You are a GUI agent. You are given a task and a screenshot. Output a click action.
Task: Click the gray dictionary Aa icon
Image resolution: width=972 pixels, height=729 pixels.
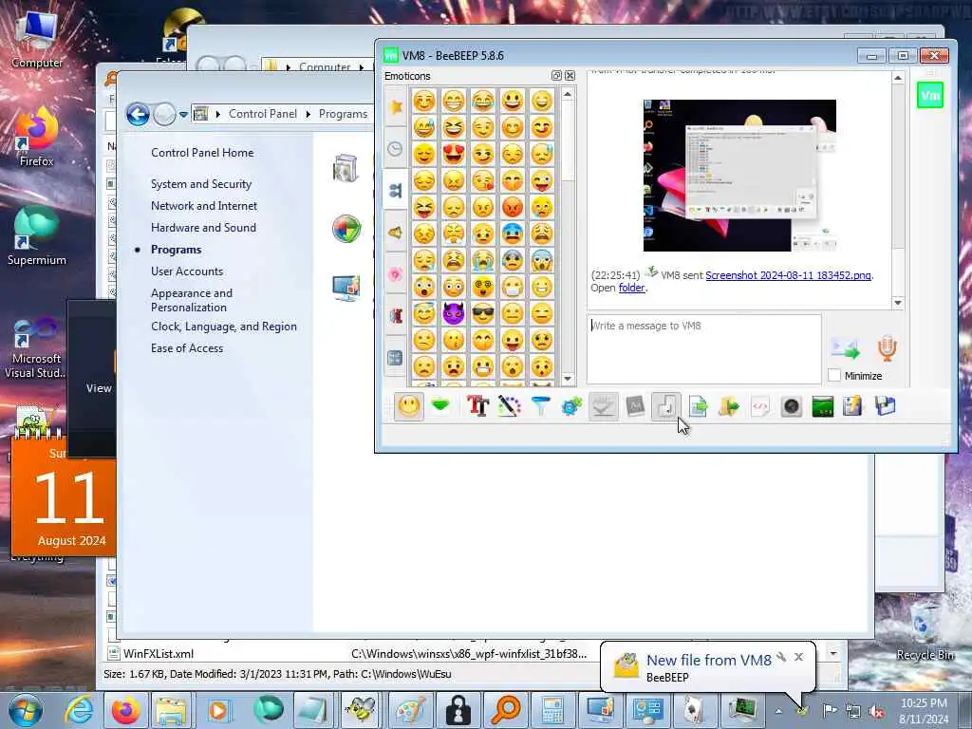[x=635, y=406]
